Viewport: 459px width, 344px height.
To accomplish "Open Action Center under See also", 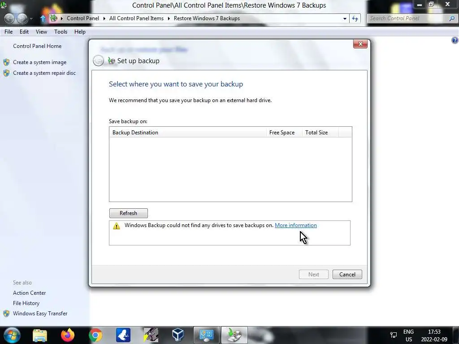I will tap(29, 293).
